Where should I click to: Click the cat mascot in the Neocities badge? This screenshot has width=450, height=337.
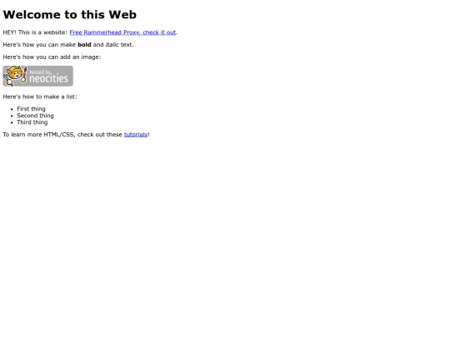[14, 76]
